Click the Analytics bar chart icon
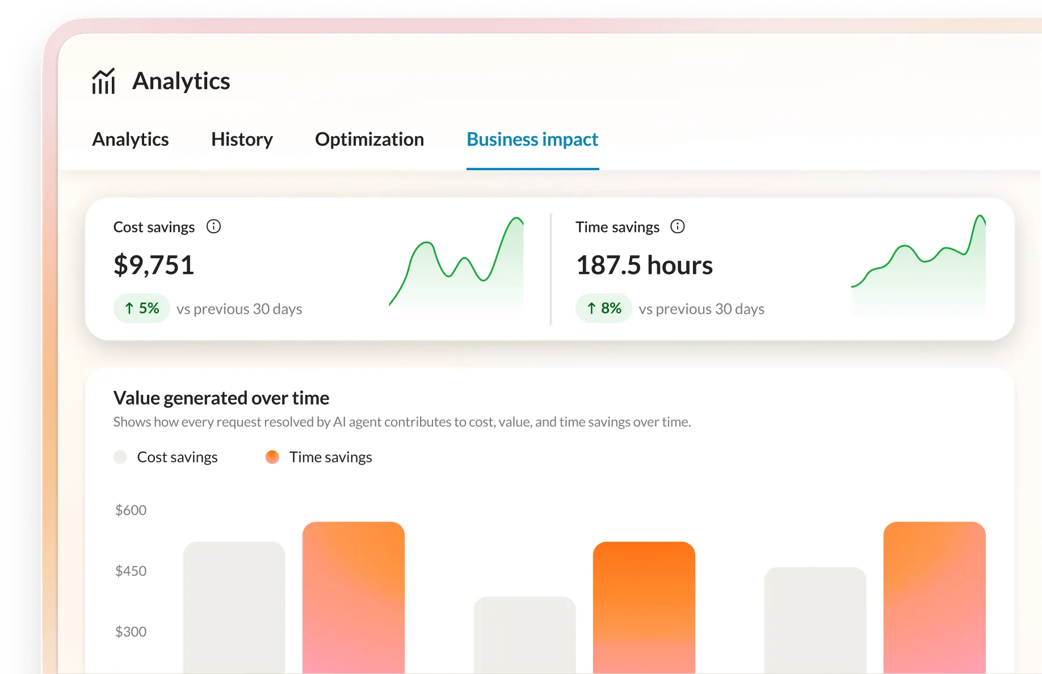Screen dimensions: 1042x674 104,81
